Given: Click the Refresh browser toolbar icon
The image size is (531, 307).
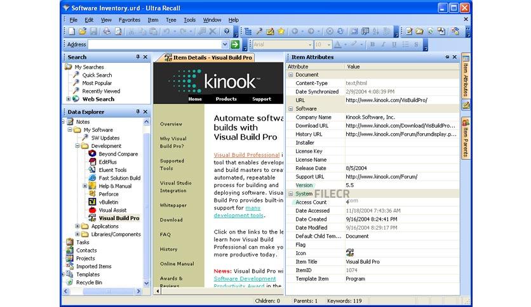Looking at the screenshot, I should click(x=340, y=32).
